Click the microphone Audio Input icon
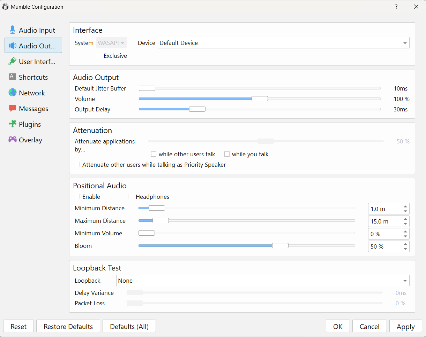 (13, 30)
